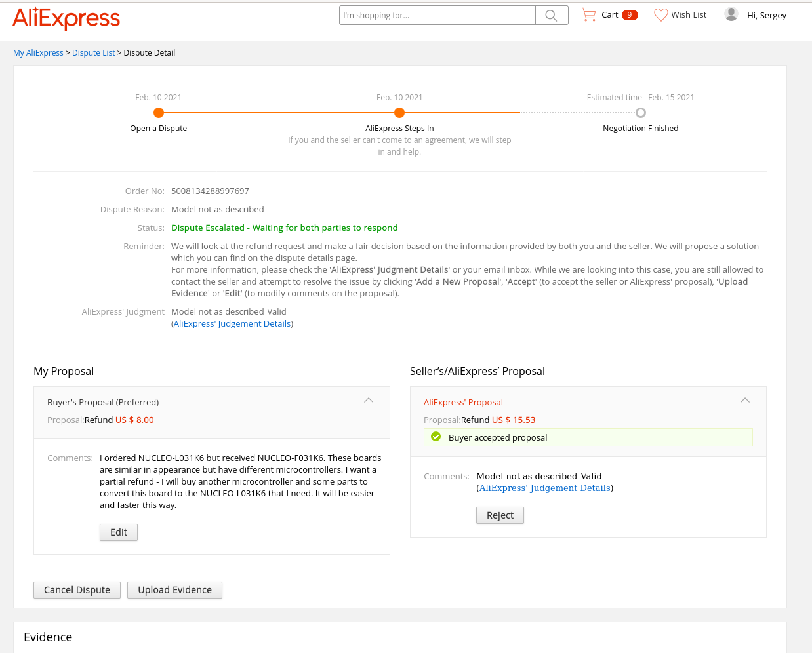Click the AliExpress Steps In marker
The image size is (812, 653).
point(399,113)
